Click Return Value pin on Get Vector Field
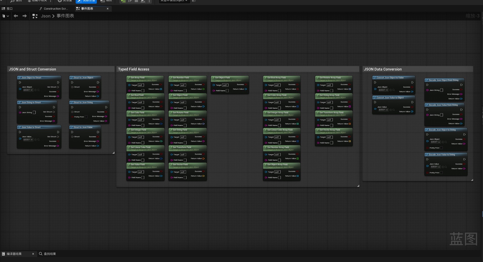483x262 pixels. [203, 176]
